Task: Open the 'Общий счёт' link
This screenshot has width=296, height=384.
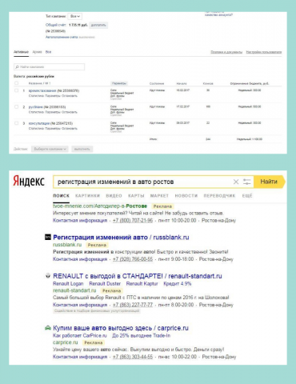Action: [56, 25]
